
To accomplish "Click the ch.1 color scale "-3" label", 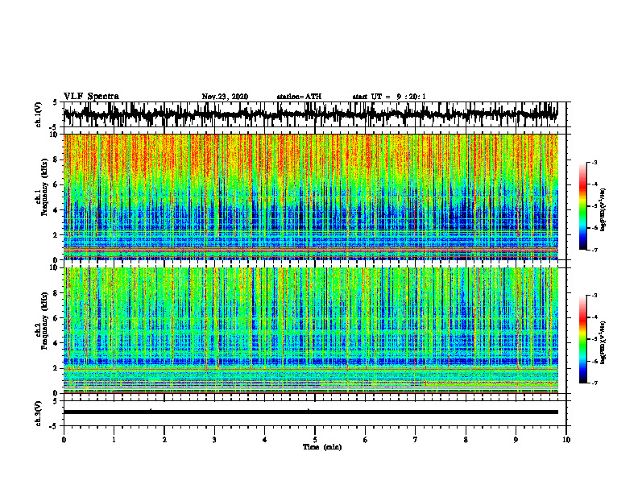I will click(594, 162).
